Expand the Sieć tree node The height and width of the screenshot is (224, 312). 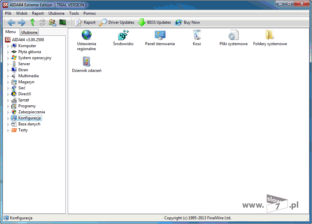coord(8,88)
